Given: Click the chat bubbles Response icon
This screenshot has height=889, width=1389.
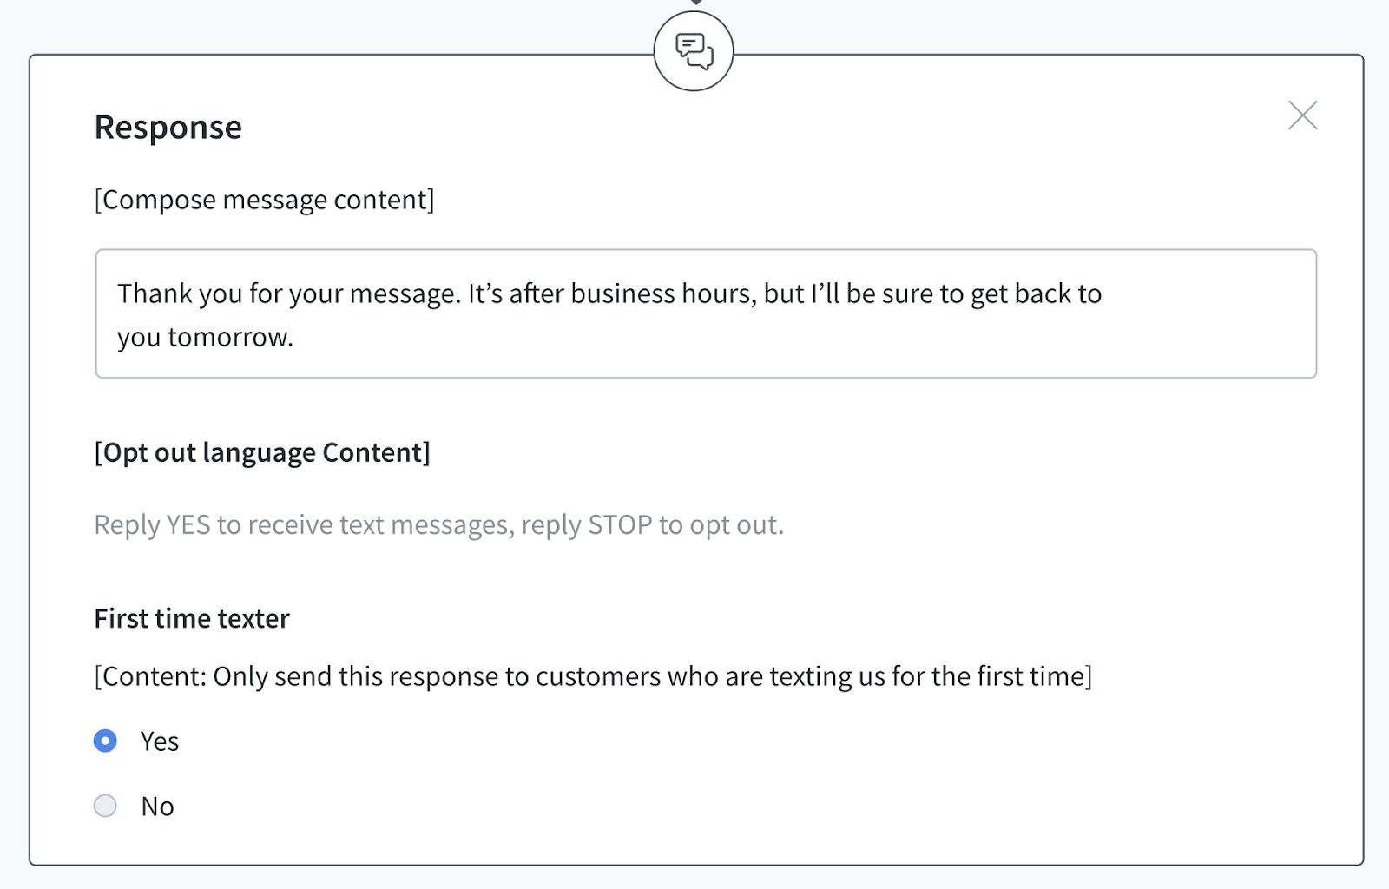Looking at the screenshot, I should (x=694, y=51).
